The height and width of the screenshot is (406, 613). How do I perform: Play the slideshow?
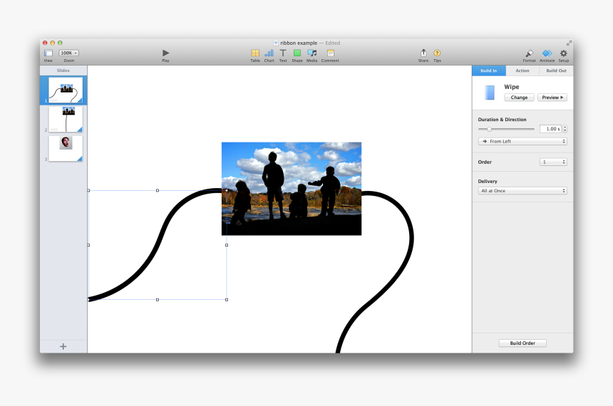[x=166, y=53]
